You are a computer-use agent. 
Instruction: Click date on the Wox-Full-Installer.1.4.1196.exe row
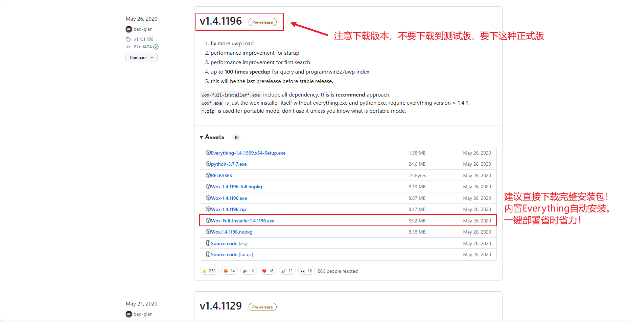pos(477,221)
